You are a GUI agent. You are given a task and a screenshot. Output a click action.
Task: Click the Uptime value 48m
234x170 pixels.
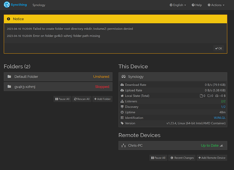coord(222,112)
